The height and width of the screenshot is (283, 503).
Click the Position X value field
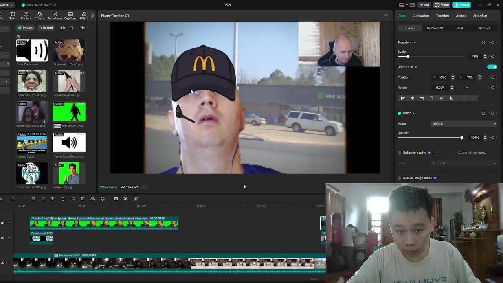(x=443, y=77)
